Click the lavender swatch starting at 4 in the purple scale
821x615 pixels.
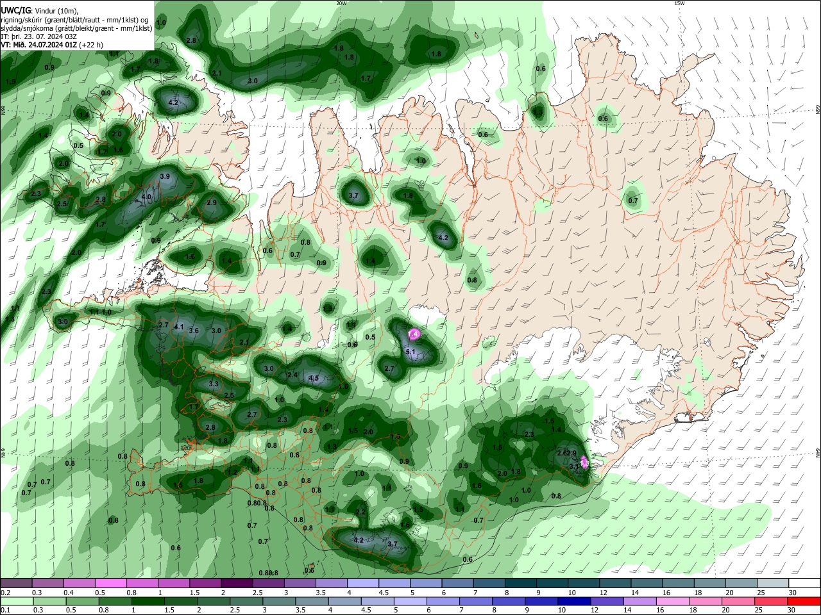point(363,583)
